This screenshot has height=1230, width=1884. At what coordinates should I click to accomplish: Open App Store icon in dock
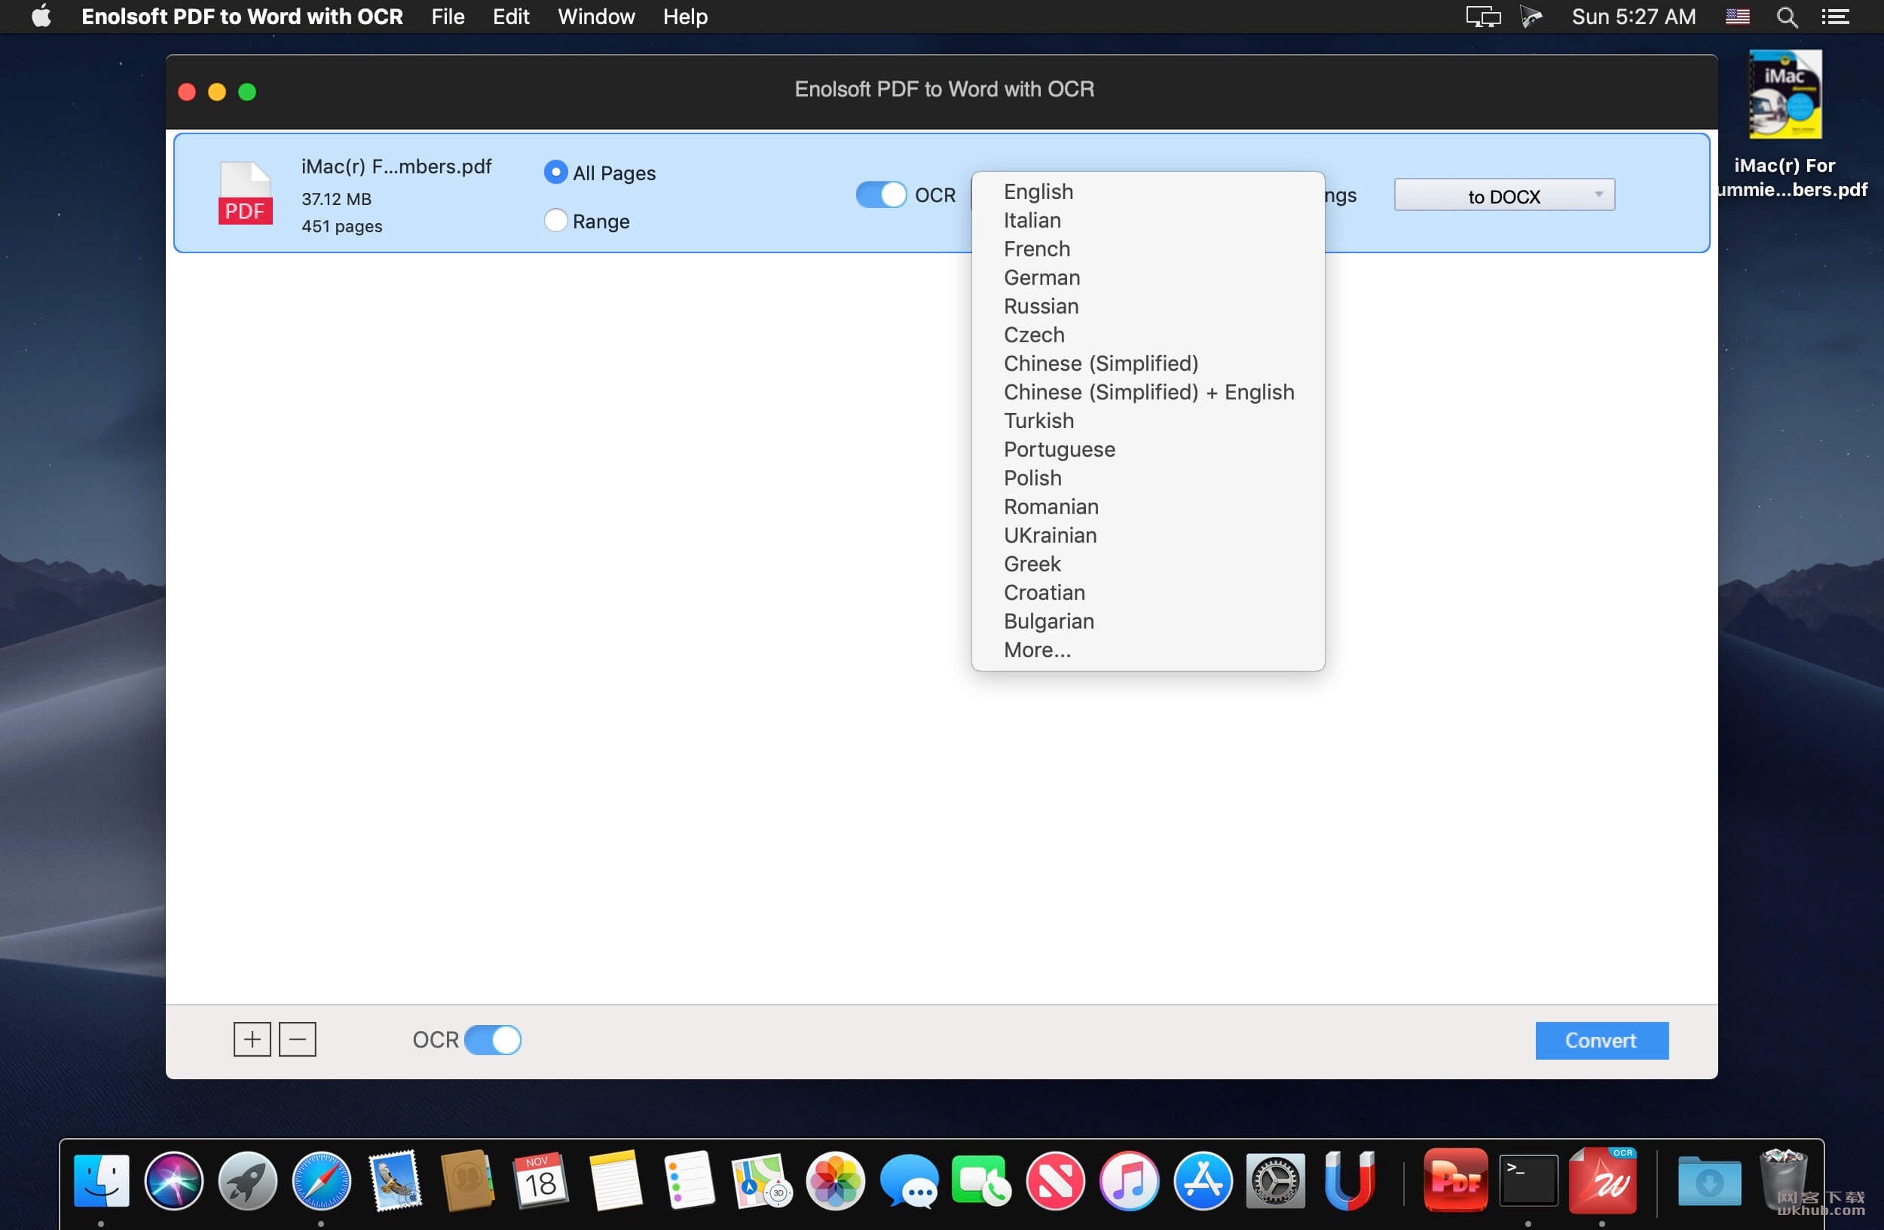[1203, 1180]
